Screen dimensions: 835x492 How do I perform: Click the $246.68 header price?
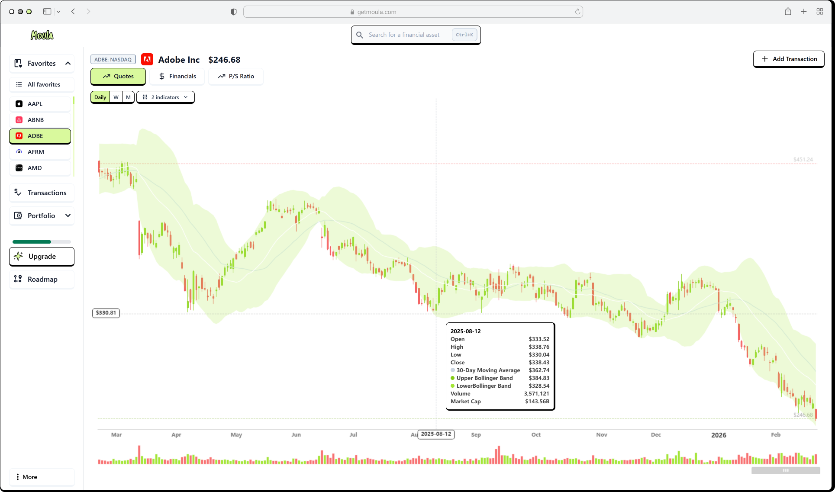224,60
